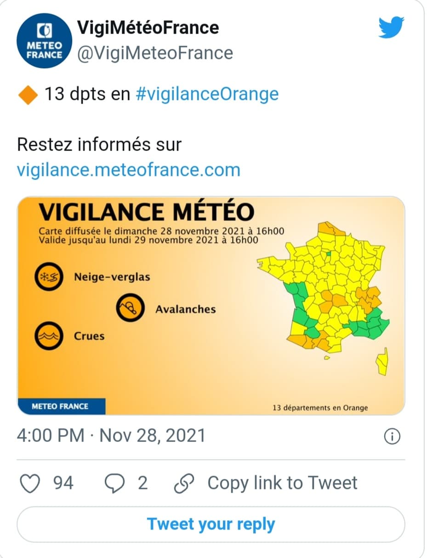Click the METEO FRANCE blue banner label
Image resolution: width=427 pixels, height=558 pixels.
click(x=61, y=407)
